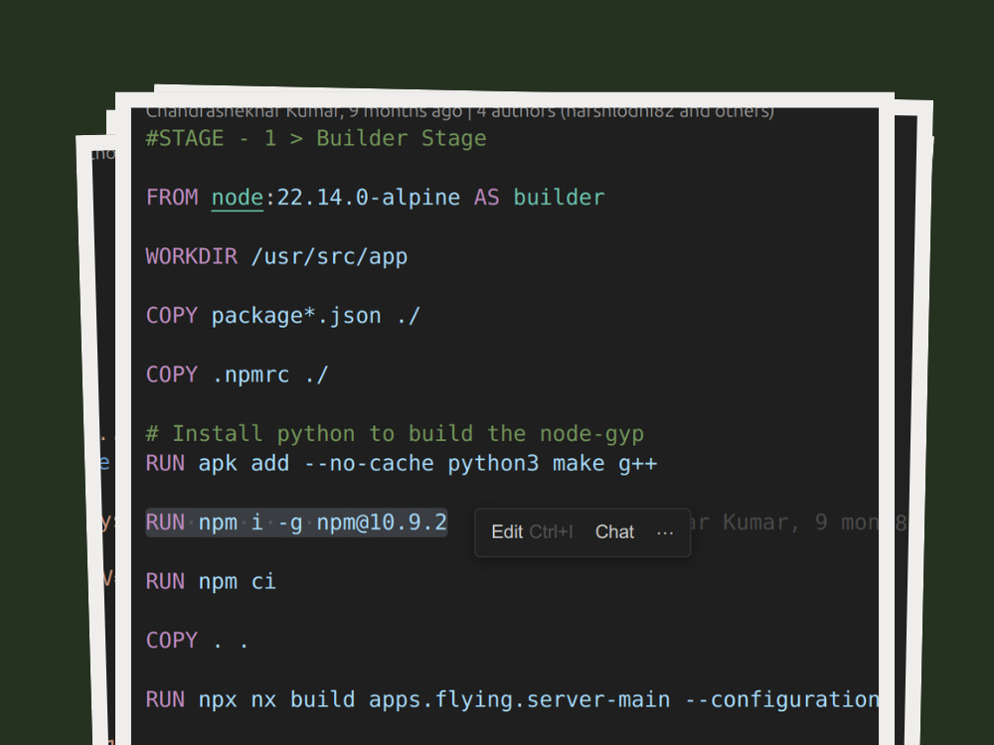994x745 pixels.
Task: Open the more actions ellipsis menu
Action: [x=665, y=532]
